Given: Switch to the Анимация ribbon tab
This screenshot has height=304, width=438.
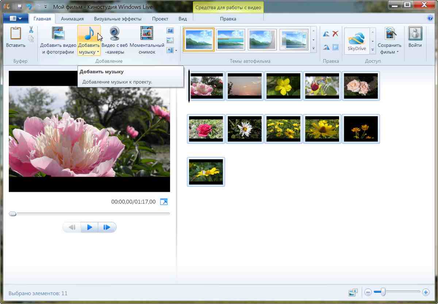Looking at the screenshot, I should click(72, 18).
